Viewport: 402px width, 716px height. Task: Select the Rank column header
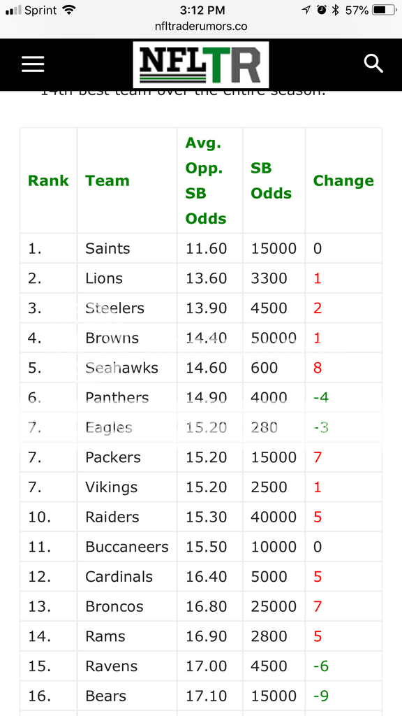48,181
